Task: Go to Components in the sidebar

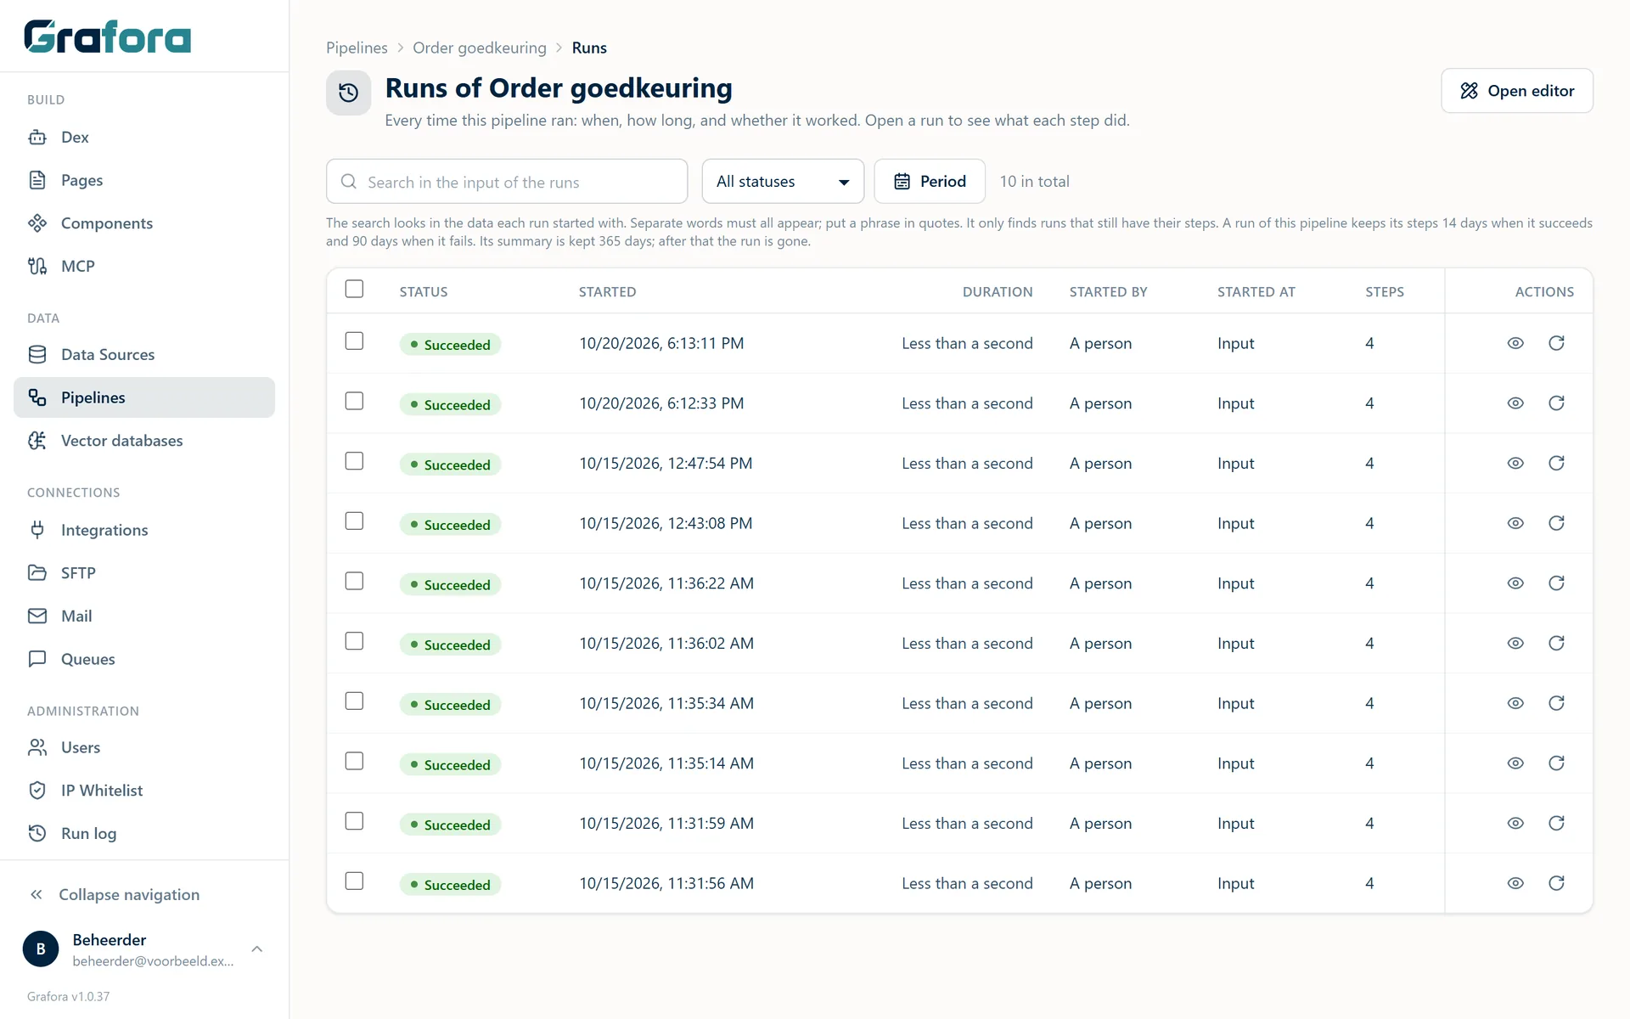Action: click(x=144, y=223)
